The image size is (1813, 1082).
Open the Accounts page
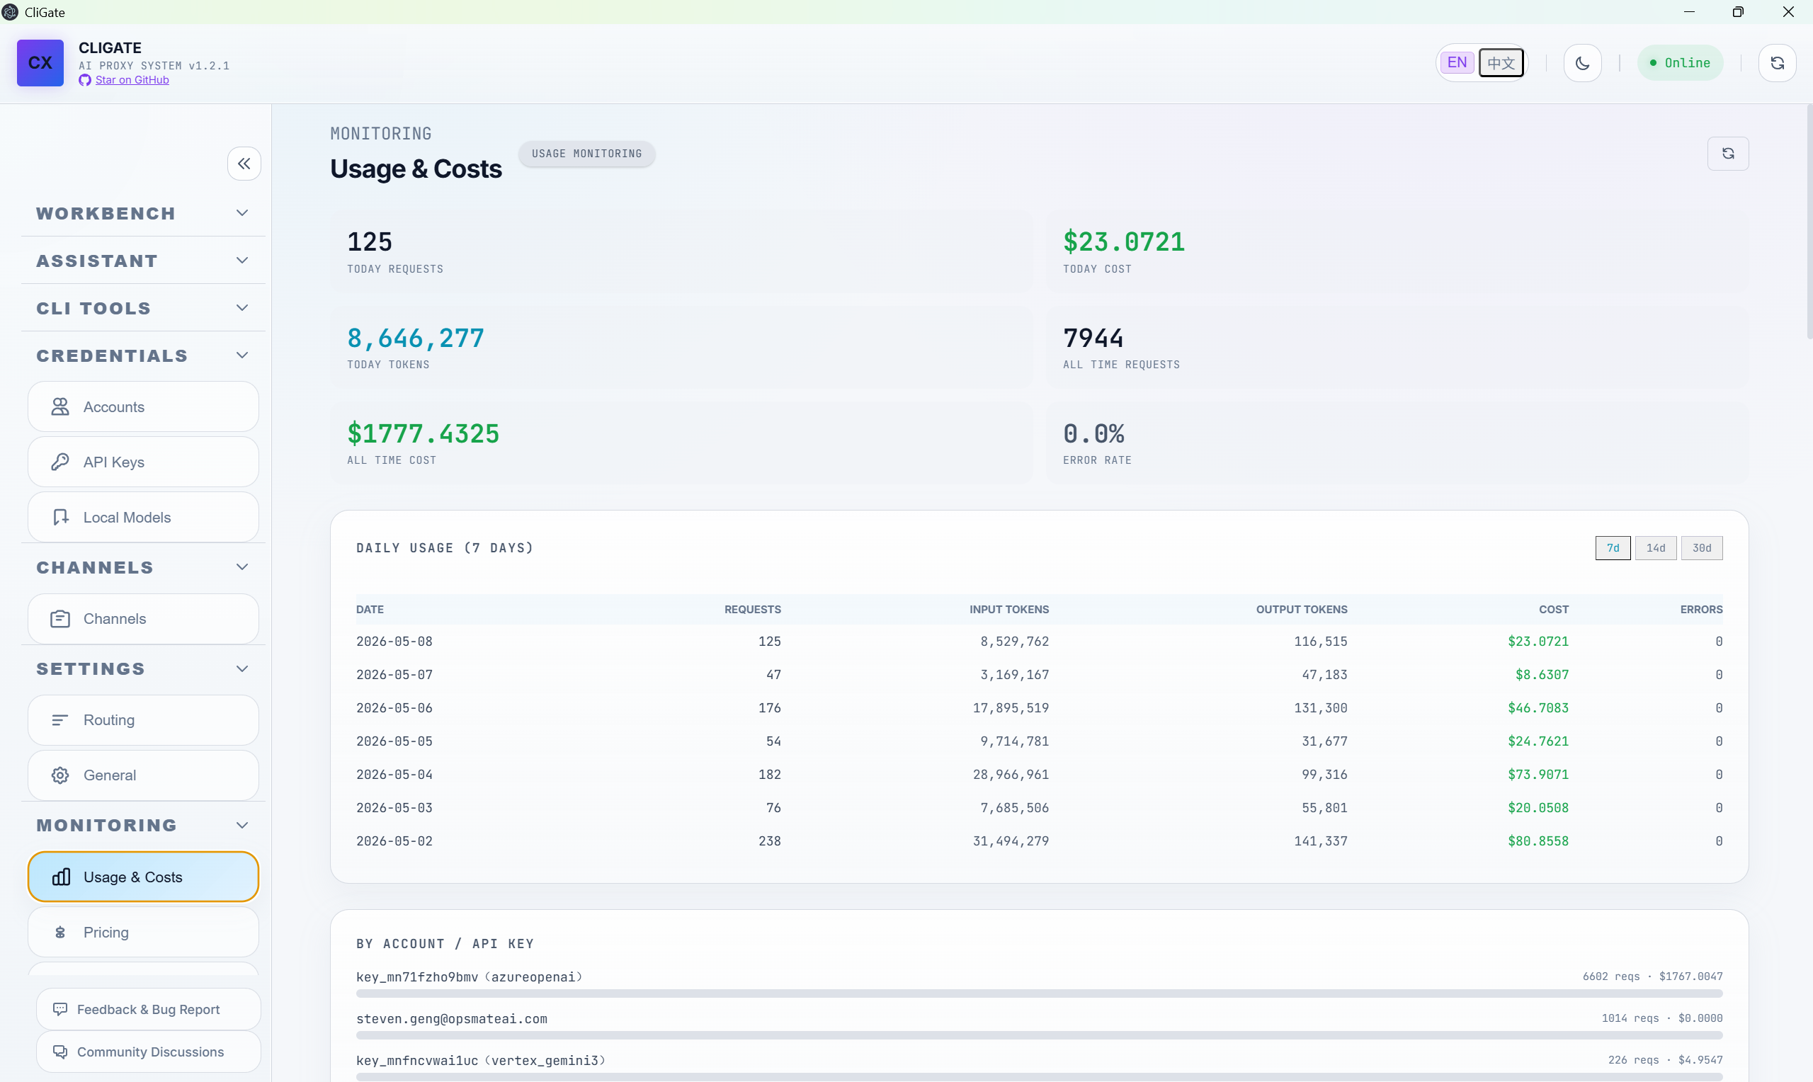(144, 407)
